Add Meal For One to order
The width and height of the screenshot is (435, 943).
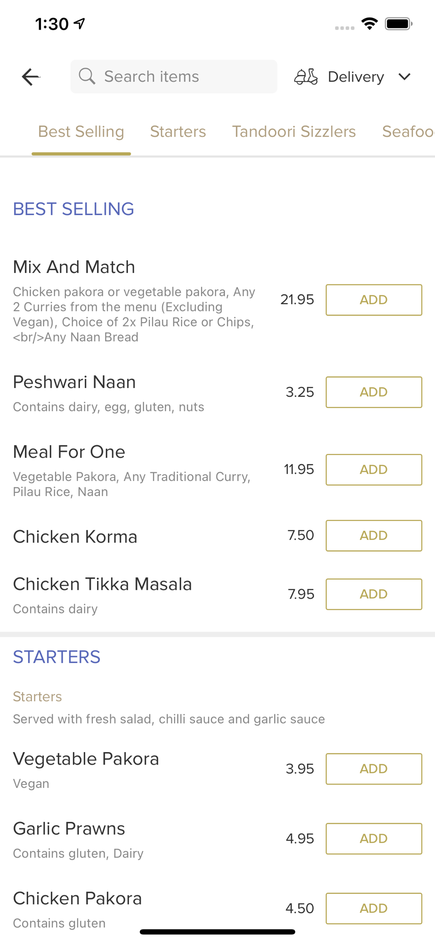pos(374,470)
